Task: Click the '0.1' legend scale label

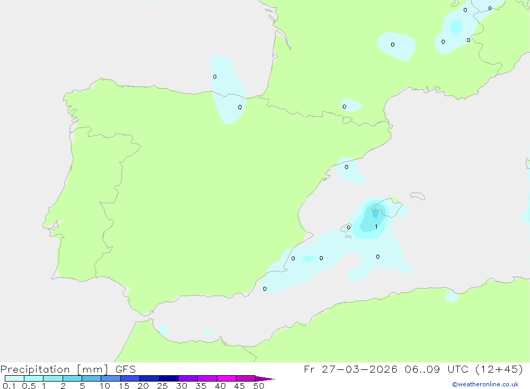Action: click(x=10, y=386)
